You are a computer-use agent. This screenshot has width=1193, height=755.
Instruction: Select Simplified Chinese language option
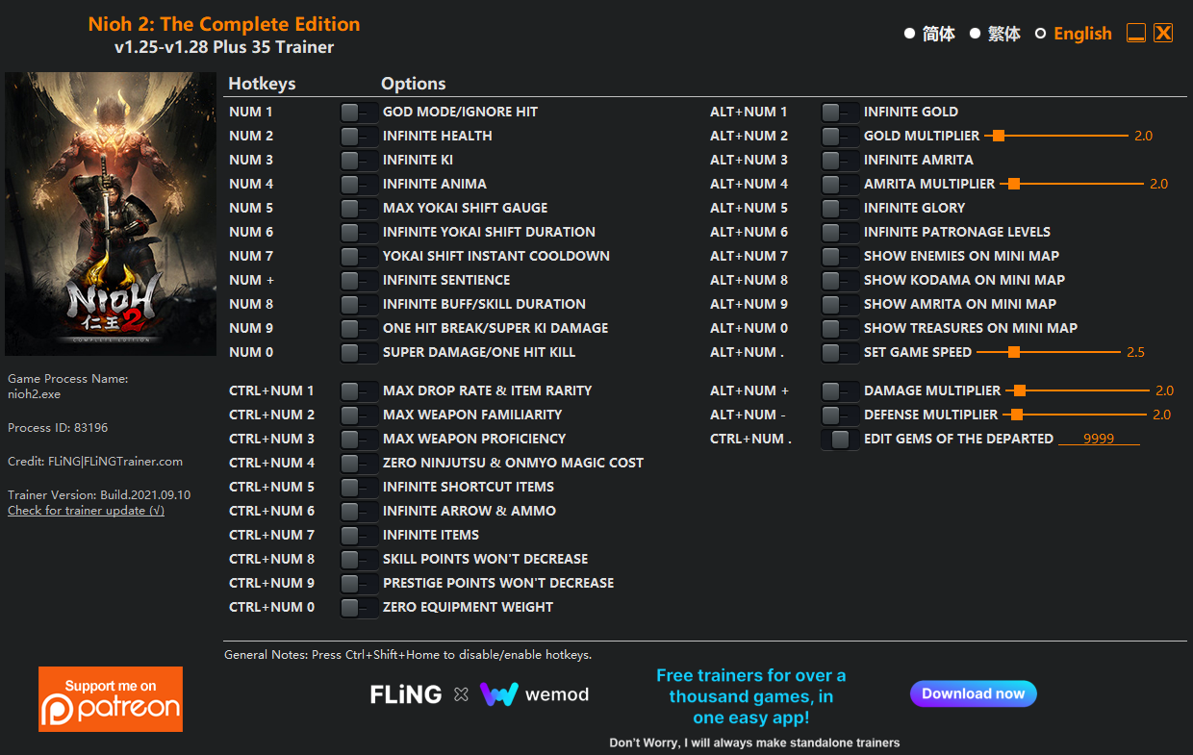click(910, 34)
